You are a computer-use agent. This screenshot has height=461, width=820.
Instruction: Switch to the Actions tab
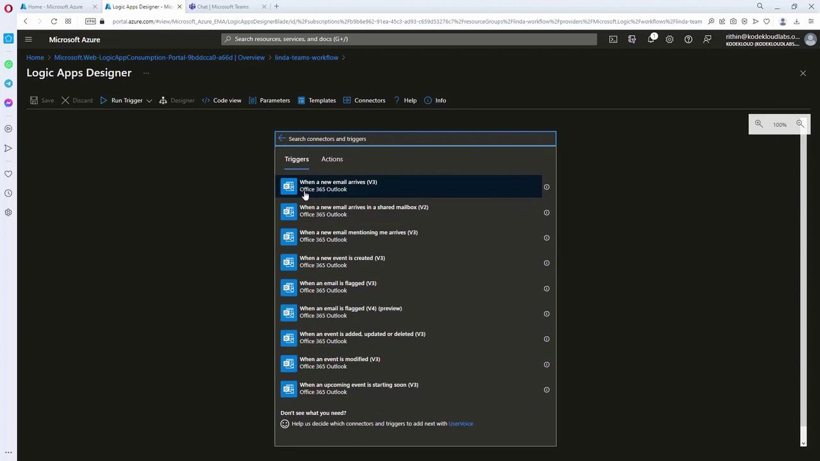tap(332, 159)
